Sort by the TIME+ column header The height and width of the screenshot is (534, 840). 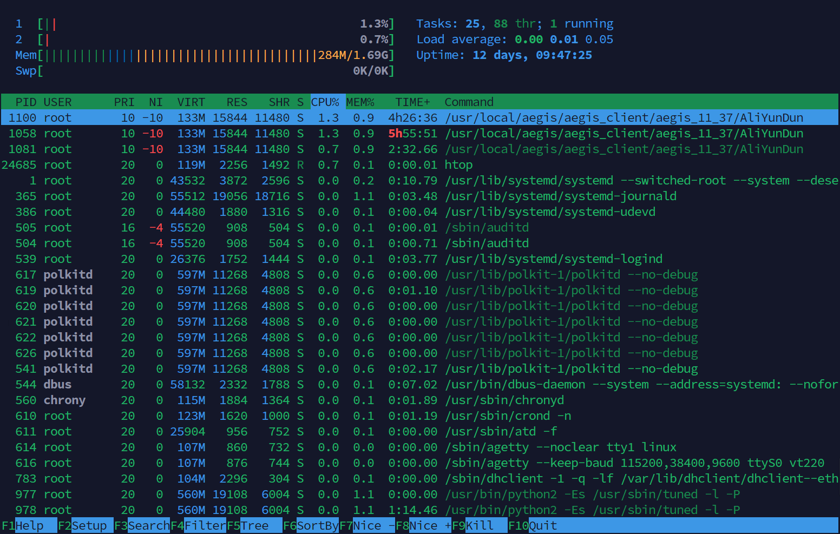[x=413, y=102]
